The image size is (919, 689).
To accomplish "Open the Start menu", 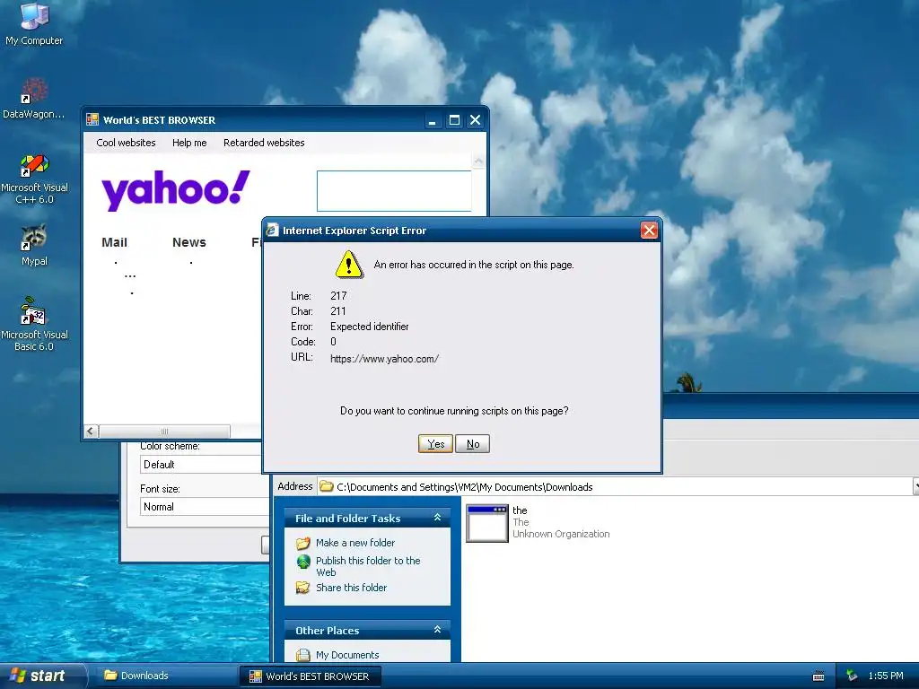I will pyautogui.click(x=42, y=676).
